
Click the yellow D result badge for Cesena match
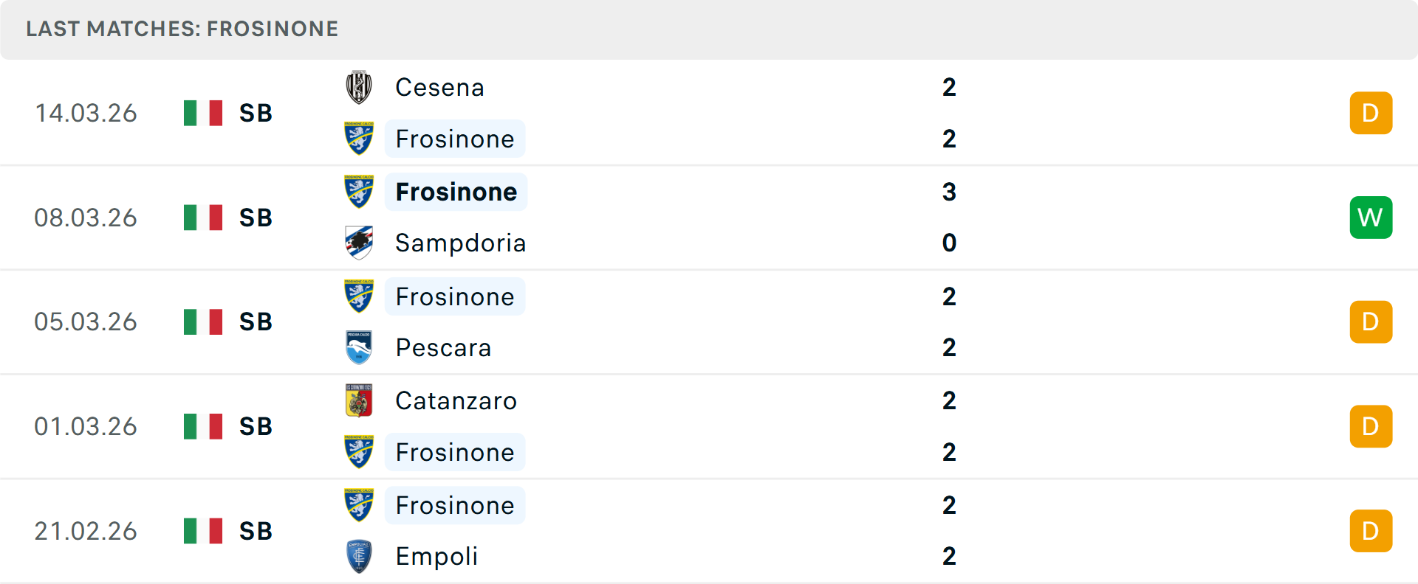1371,113
